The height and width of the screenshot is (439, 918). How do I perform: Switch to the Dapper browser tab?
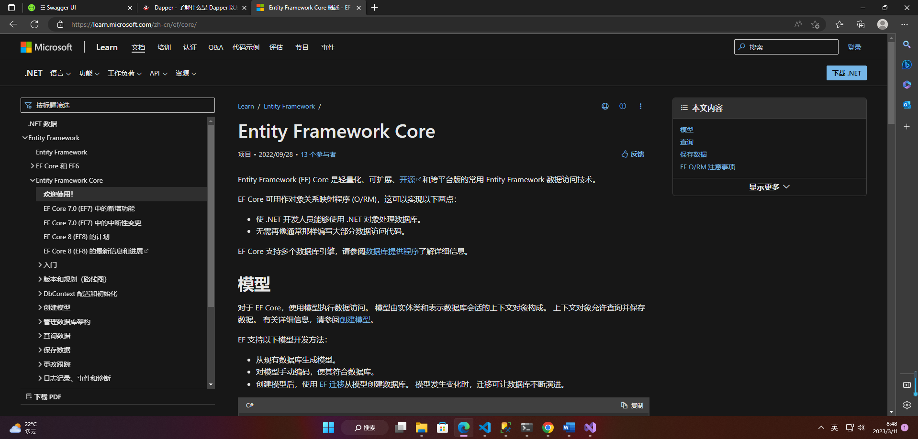point(194,8)
